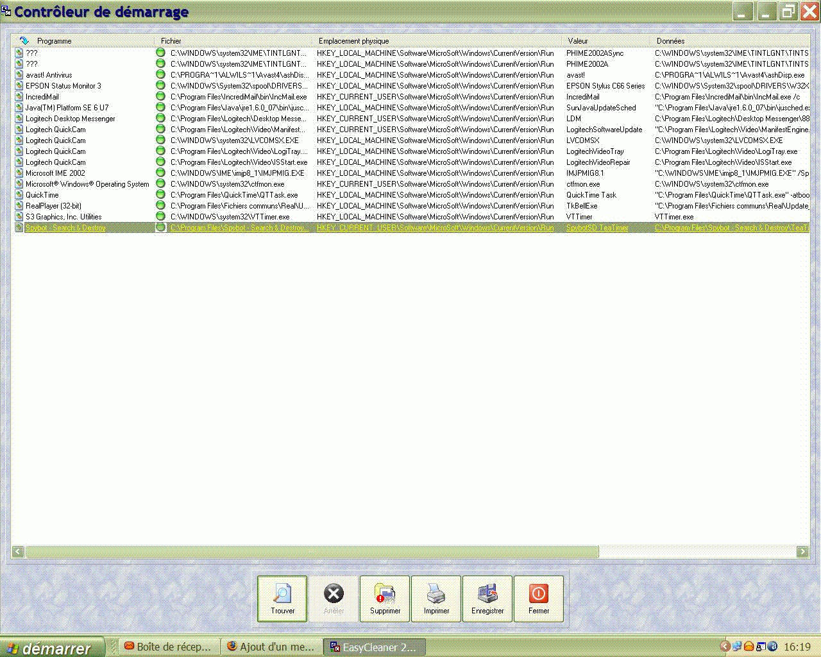This screenshot has height=657, width=821.
Task: Click green status circle beside IncMail.exe path
Action: point(160,97)
